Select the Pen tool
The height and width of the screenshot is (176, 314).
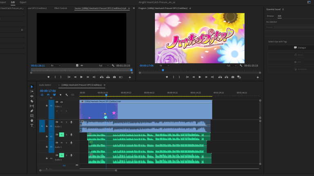coord(32,111)
